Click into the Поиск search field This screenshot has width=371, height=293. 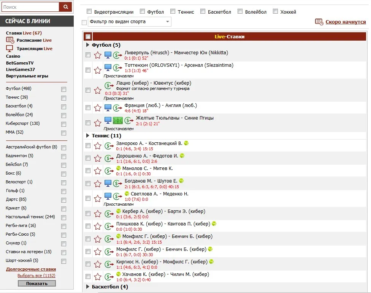[x=30, y=7]
